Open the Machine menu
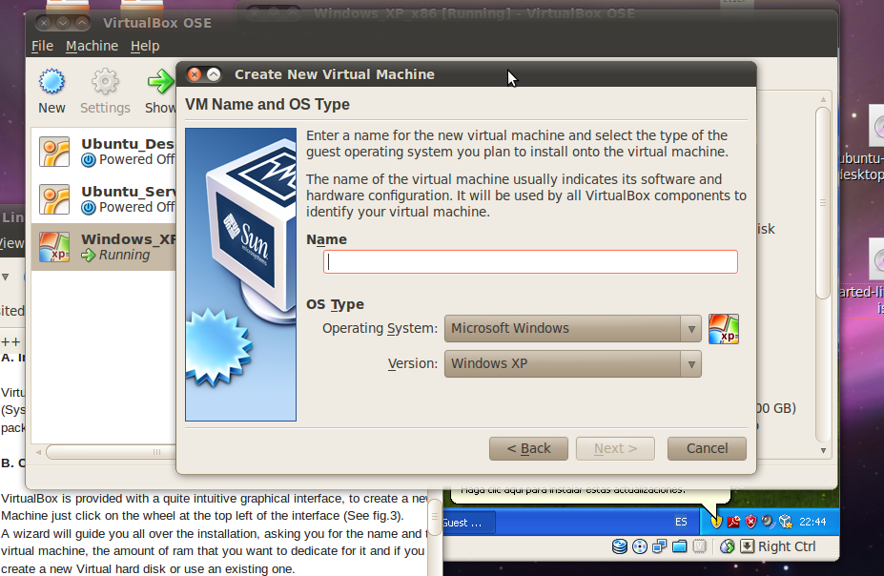 point(92,46)
